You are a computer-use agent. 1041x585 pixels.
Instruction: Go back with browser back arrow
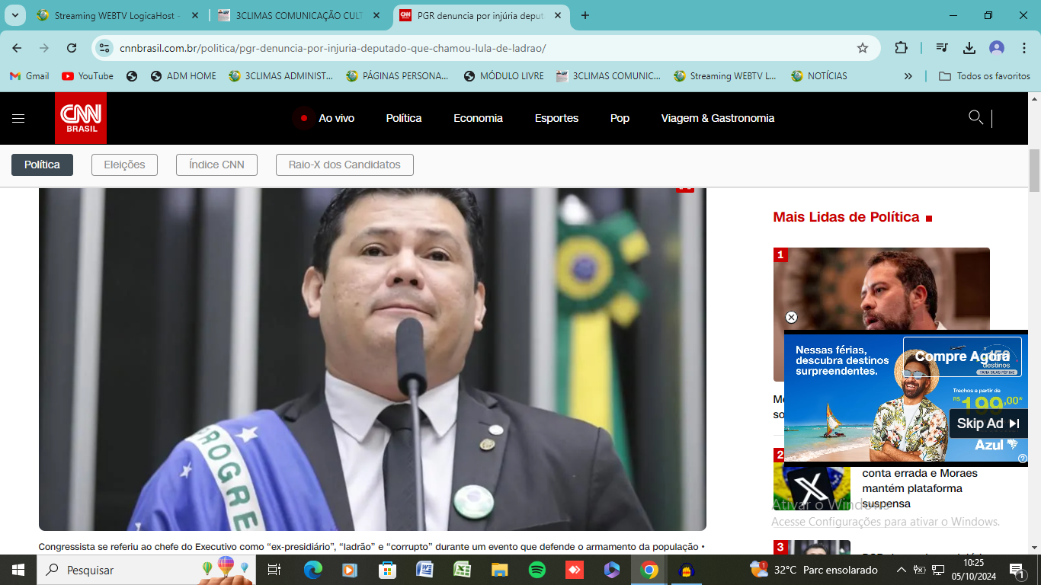pyautogui.click(x=17, y=48)
